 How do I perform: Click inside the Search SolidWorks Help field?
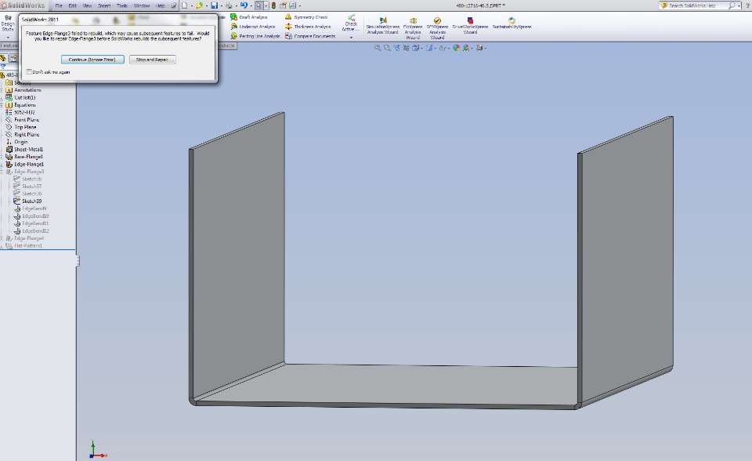click(x=693, y=5)
